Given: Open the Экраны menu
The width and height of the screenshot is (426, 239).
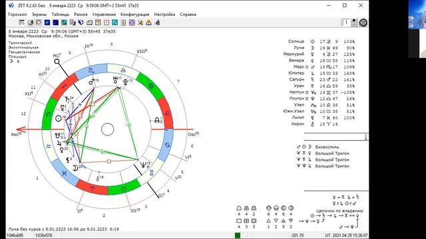Looking at the screenshot, I should (39, 15).
